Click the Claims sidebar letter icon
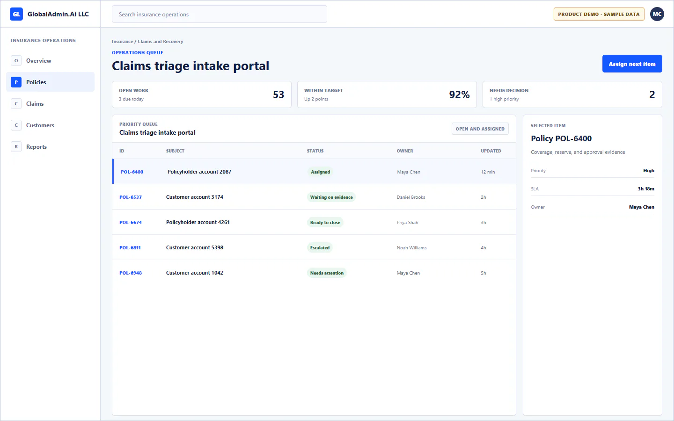The width and height of the screenshot is (674, 421). pyautogui.click(x=16, y=104)
